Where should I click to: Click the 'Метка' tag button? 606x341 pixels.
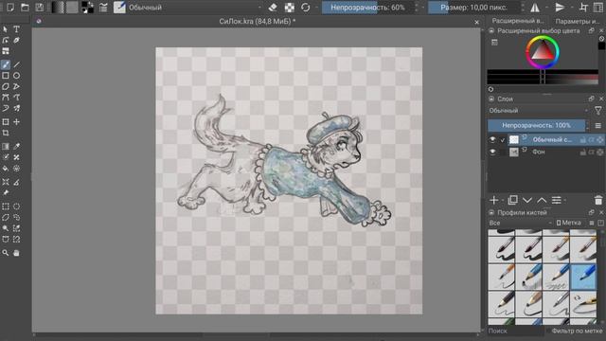tap(568, 224)
